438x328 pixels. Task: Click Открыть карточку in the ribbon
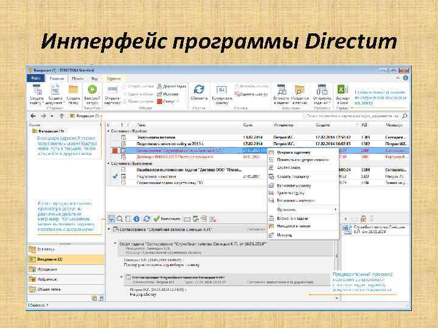(x=113, y=95)
